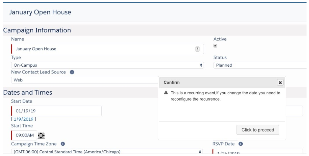309x156 pixels.
Task: Open the time picker icon beside Start Time
Action: (41, 136)
